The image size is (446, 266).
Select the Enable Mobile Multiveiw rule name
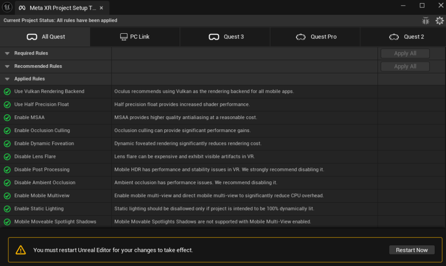(x=42, y=196)
